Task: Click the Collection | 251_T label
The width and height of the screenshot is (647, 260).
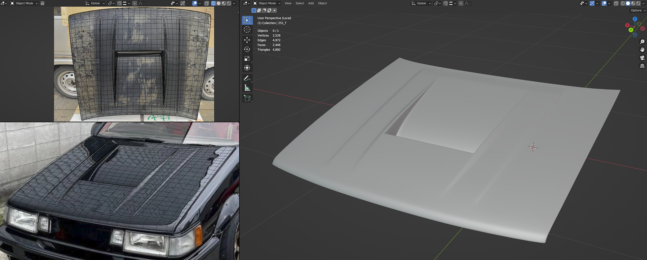Action: [x=272, y=23]
